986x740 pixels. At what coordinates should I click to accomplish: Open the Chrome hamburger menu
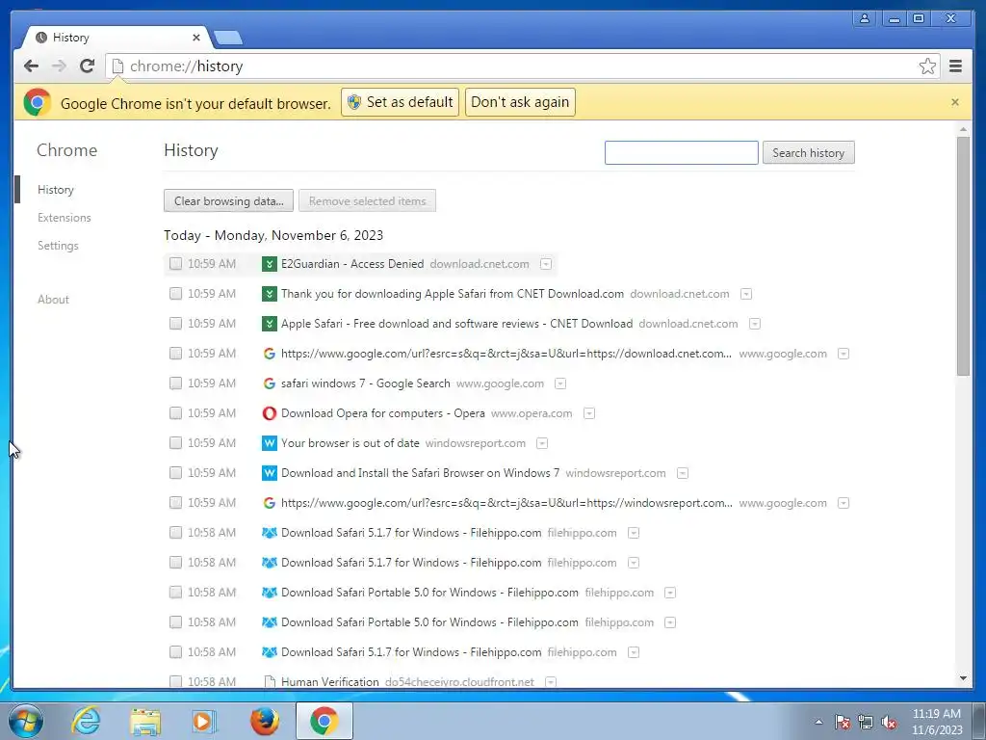(955, 66)
